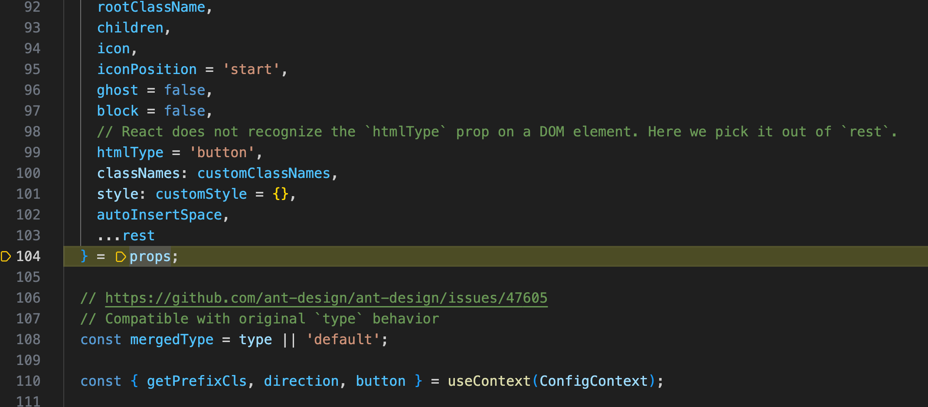Click line number 110 in the gutter
Screen dimensions: 928x407
[x=28, y=381]
